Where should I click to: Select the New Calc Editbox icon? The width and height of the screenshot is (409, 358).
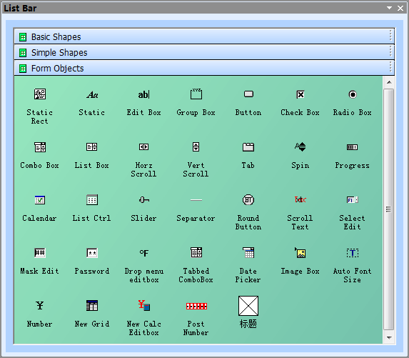[x=143, y=306]
